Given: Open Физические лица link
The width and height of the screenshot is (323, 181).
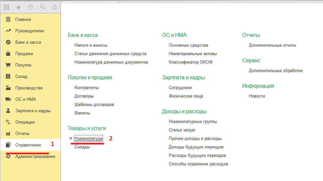Looking at the screenshot, I should point(186,96).
